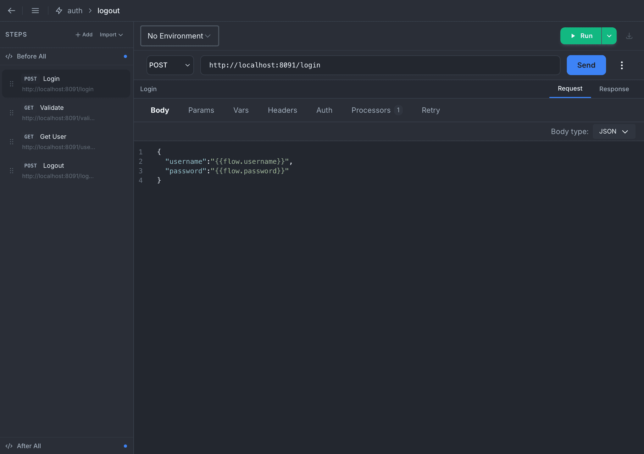Open the Processors tab
The width and height of the screenshot is (644, 454).
point(377,110)
